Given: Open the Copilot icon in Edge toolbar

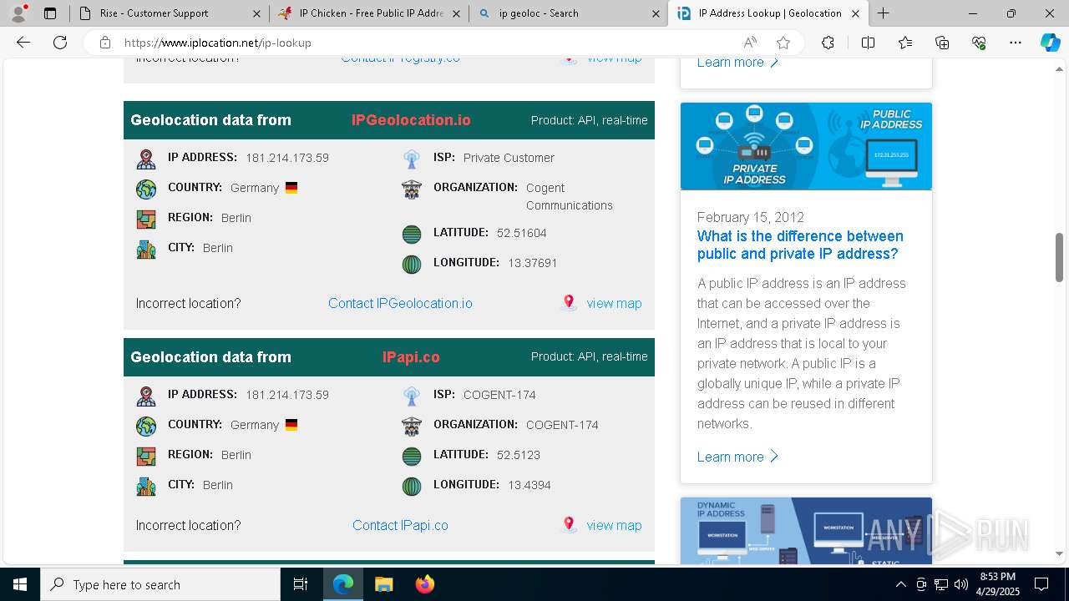Looking at the screenshot, I should (x=1050, y=43).
